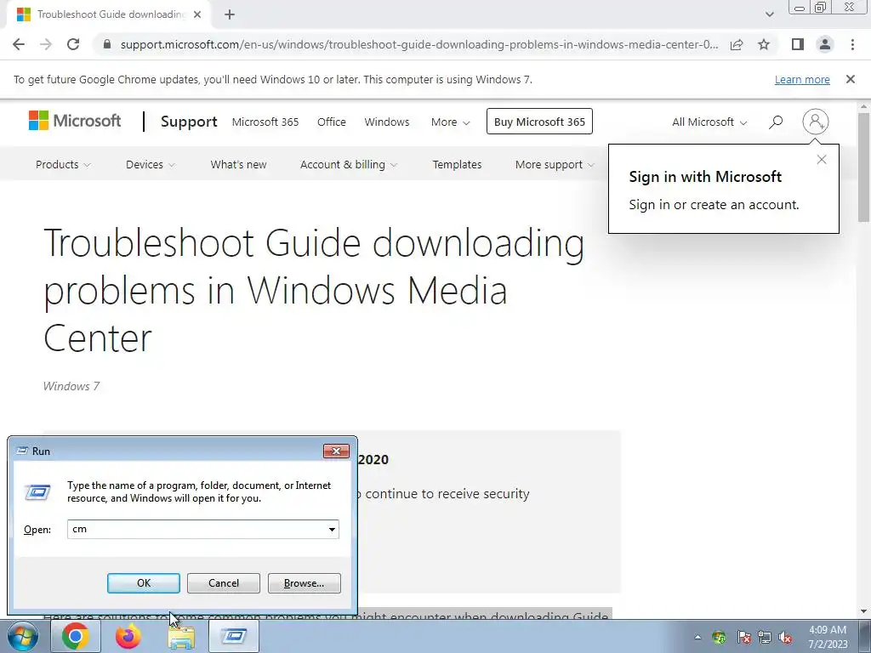This screenshot has width=871, height=653.
Task: Launch Firefox from the taskbar
Action: click(128, 636)
